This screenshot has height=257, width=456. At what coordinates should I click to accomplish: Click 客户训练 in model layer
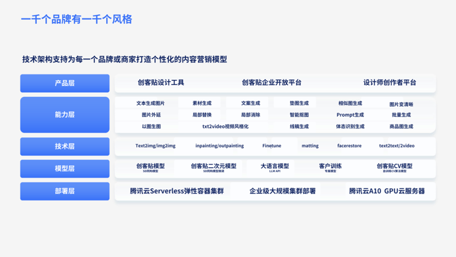(330, 166)
